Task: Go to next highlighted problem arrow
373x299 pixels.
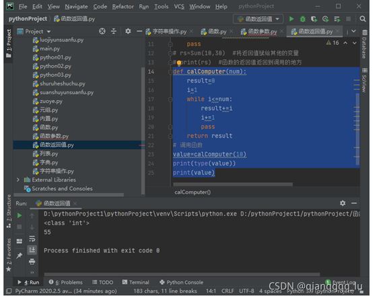Action: point(354,43)
